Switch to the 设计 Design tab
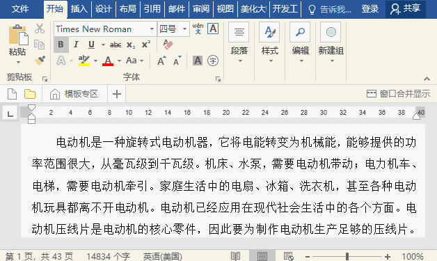Viewport: 437px width, 261px height. click(104, 9)
